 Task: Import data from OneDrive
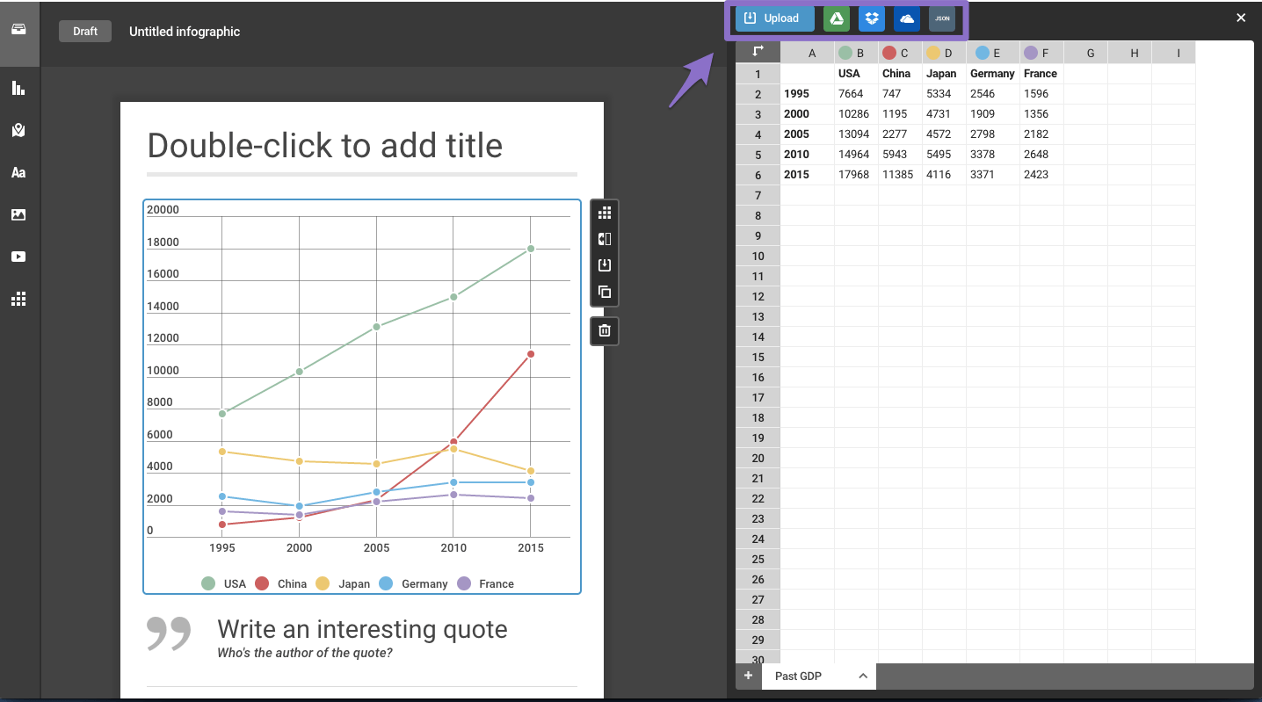click(x=907, y=18)
